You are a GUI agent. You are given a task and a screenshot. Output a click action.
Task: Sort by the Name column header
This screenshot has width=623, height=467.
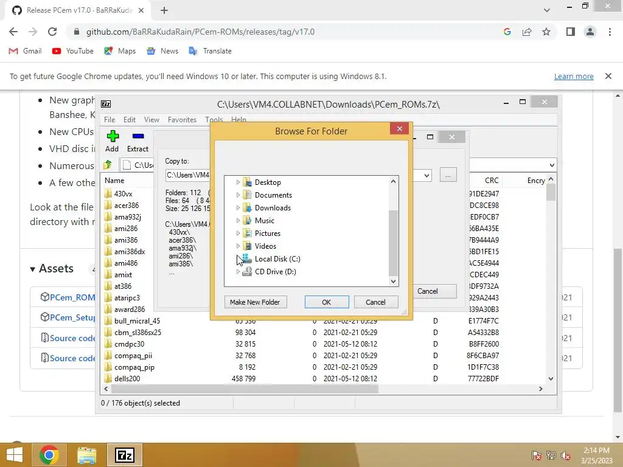[114, 180]
